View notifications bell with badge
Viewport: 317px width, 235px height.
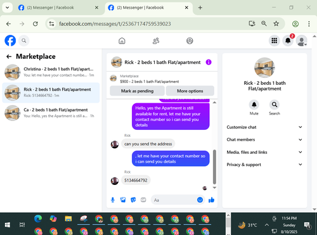point(288,41)
